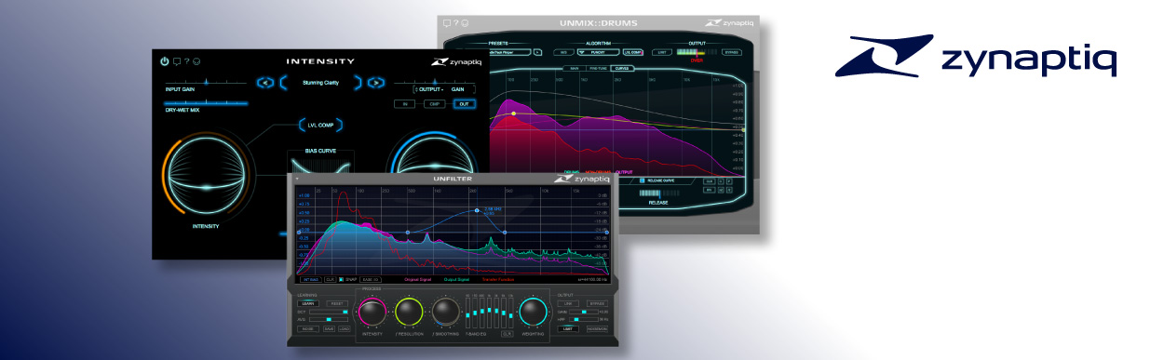This screenshot has height=360, width=1164.
Task: Adjust the DRY-WET MIX slider
Action: coord(205,104)
